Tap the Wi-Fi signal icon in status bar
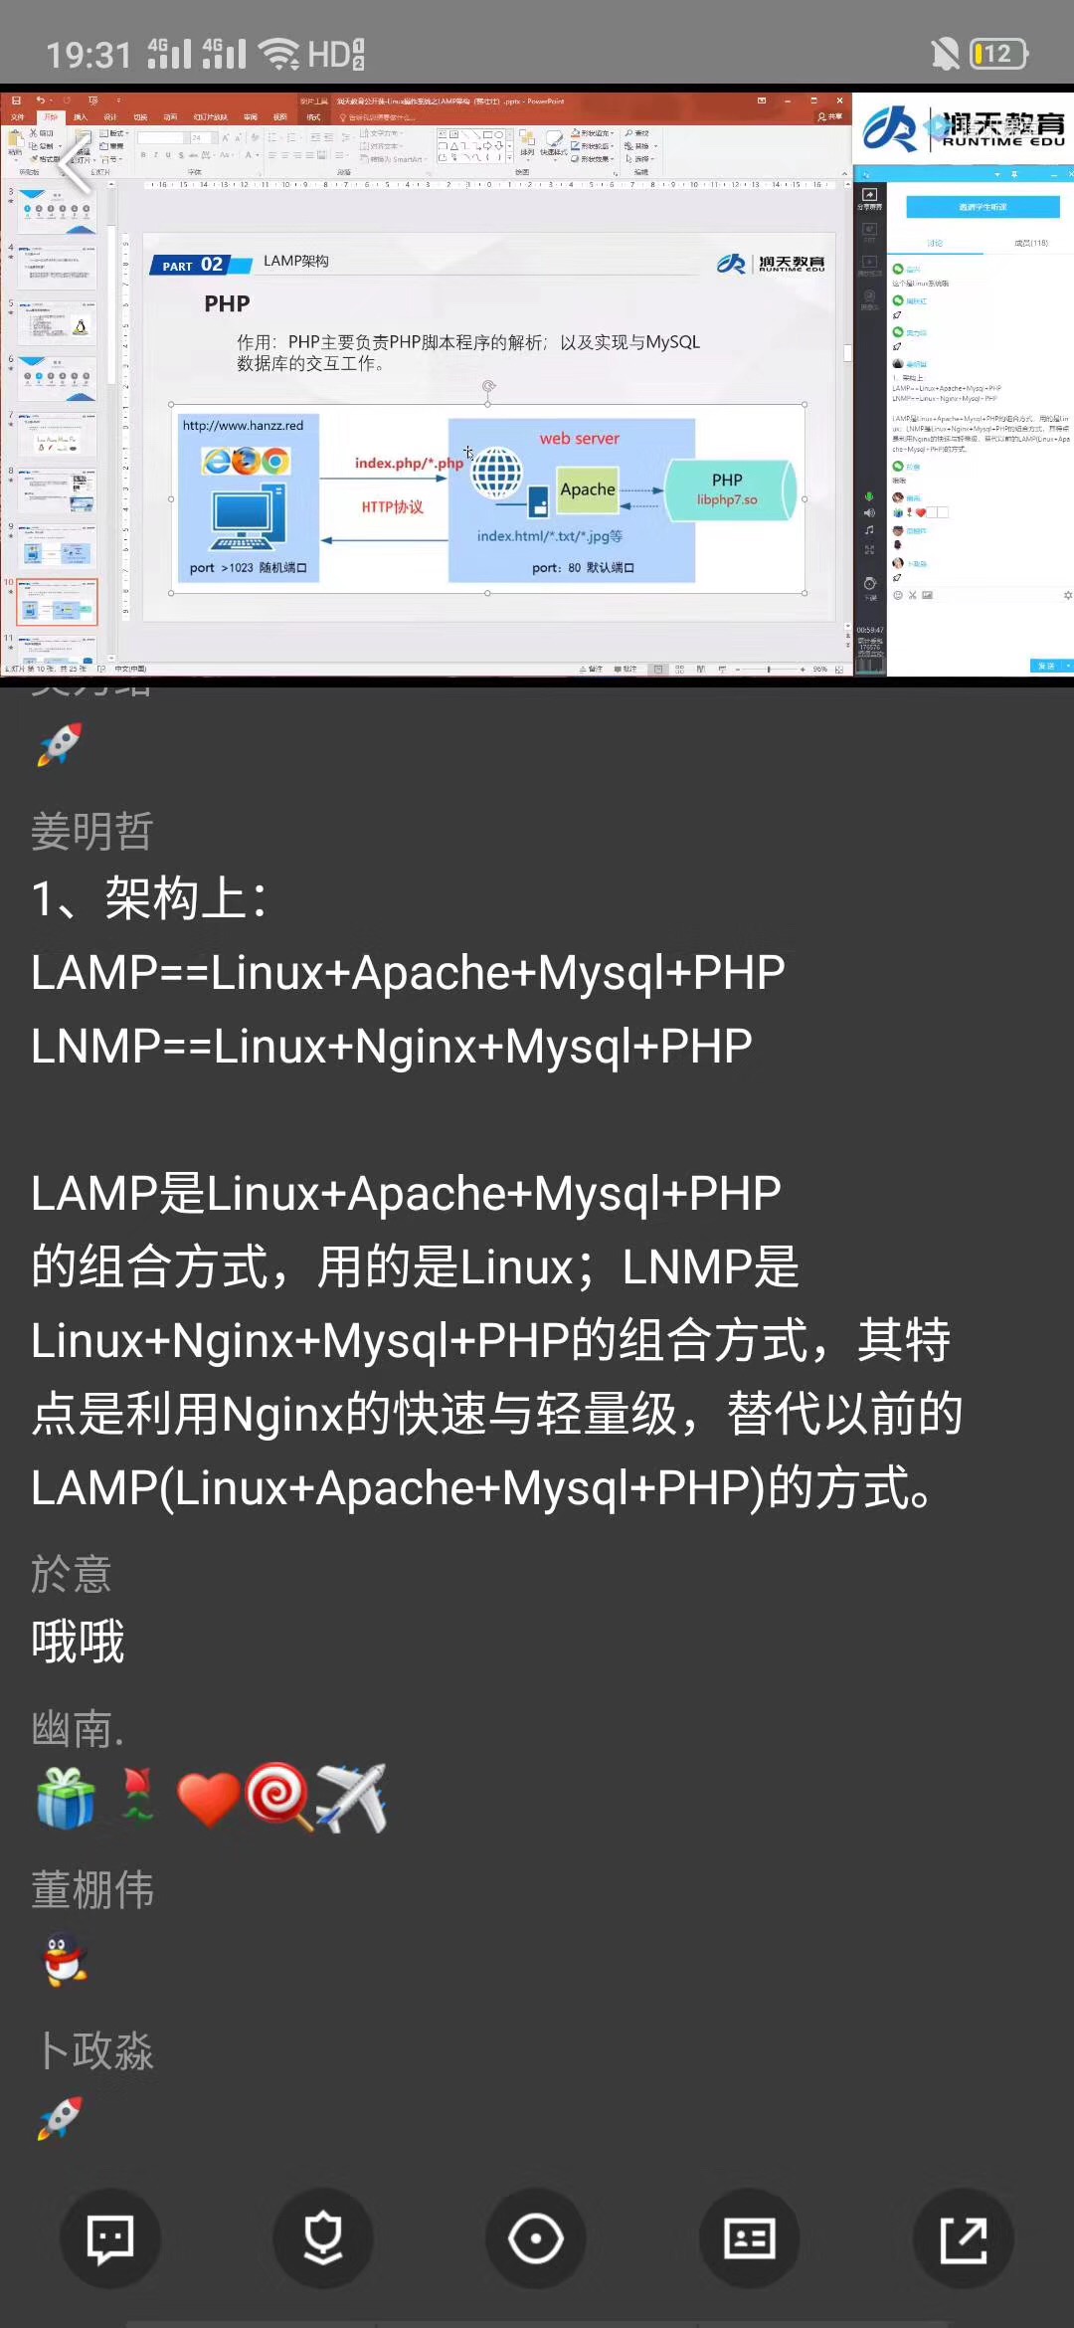The height and width of the screenshot is (2328, 1074). click(279, 54)
